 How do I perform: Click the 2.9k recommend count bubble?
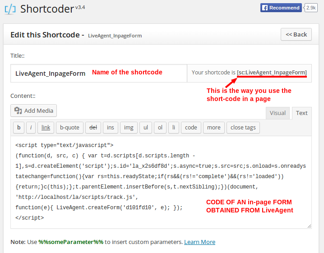click(310, 8)
